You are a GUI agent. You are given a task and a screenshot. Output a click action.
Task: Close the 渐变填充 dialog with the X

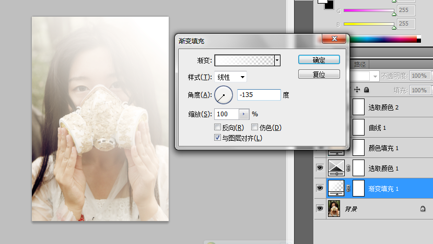click(334, 39)
